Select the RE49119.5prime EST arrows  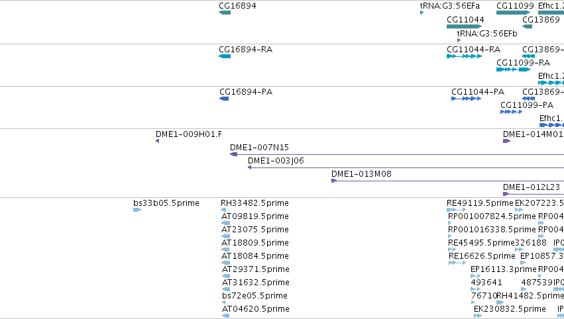coord(456,210)
